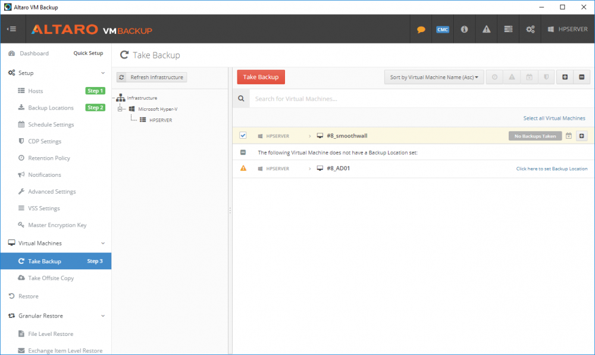The height and width of the screenshot is (355, 595).
Task: Click the vertical pane splitter handle
Action: 230,210
